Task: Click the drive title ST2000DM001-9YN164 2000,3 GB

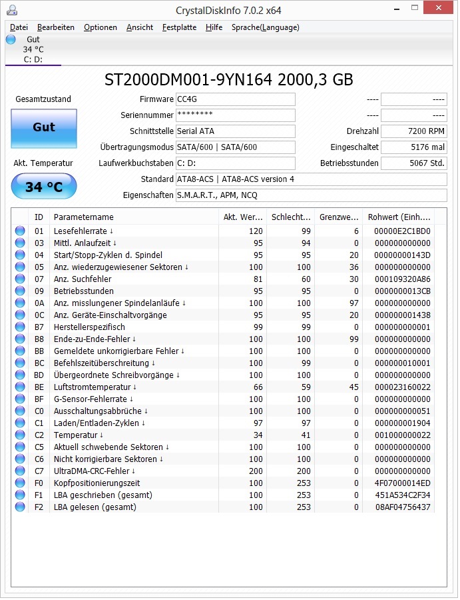Action: point(229,79)
